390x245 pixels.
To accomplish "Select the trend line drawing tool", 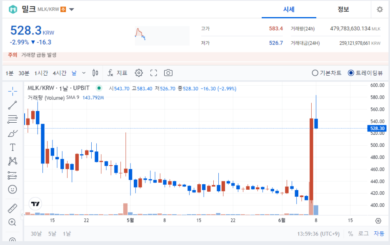I will pyautogui.click(x=12, y=105).
